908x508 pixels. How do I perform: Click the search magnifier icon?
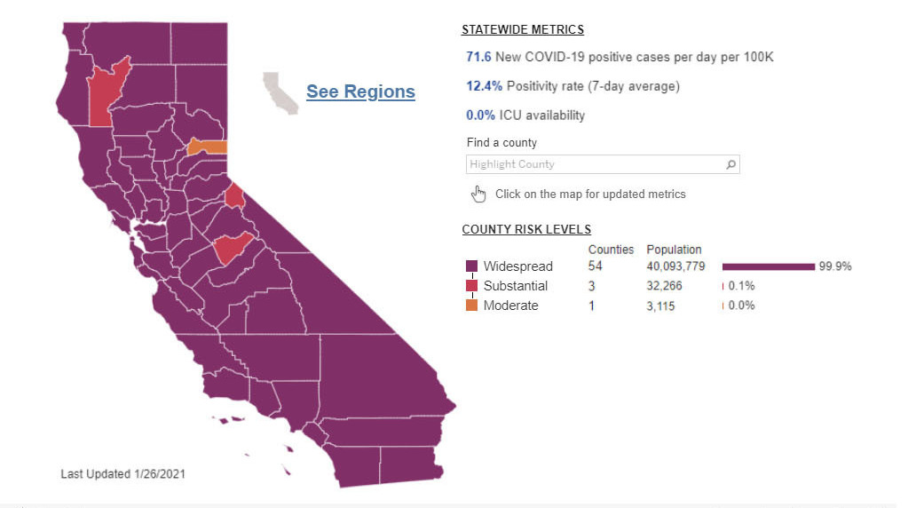730,164
